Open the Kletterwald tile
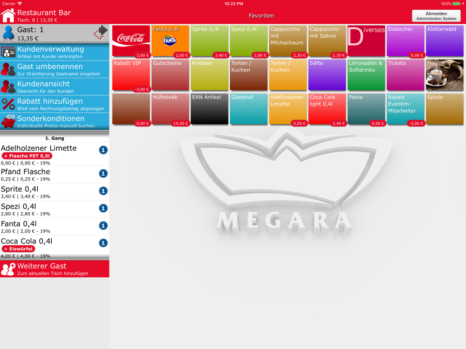This screenshot has width=466, height=349. pyautogui.click(x=445, y=40)
